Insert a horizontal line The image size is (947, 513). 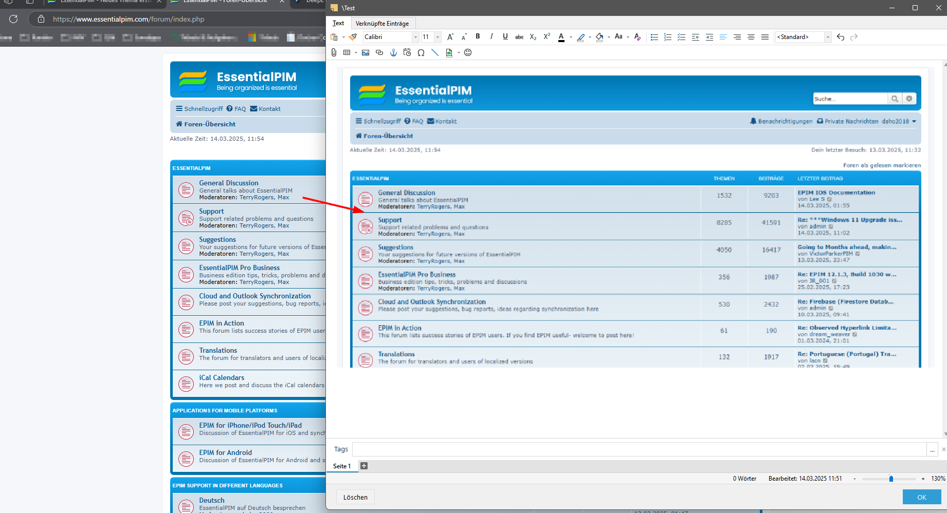[x=435, y=52]
